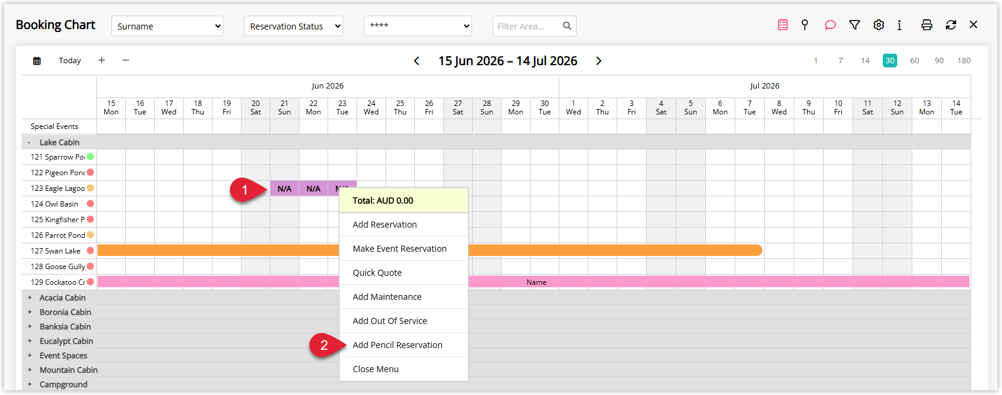Switch to 60 day view
The width and height of the screenshot is (1002, 395).
[915, 60]
